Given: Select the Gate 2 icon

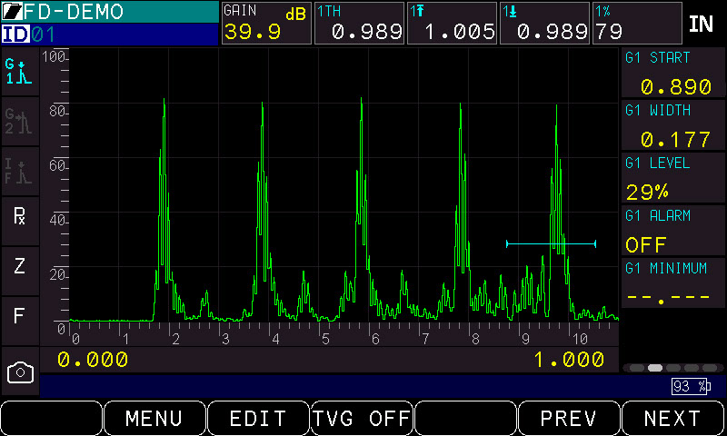Looking at the screenshot, I should 19,122.
